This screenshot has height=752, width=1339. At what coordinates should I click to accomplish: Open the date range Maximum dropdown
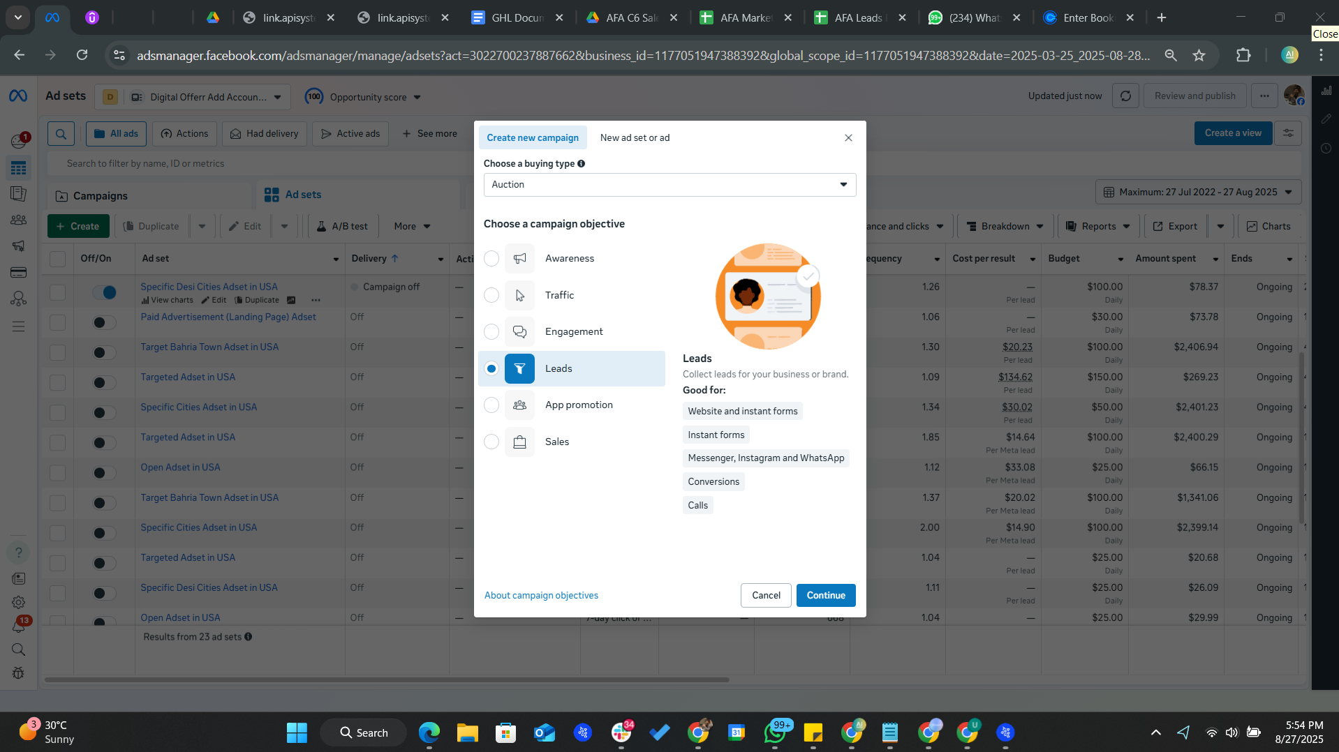point(1198,192)
